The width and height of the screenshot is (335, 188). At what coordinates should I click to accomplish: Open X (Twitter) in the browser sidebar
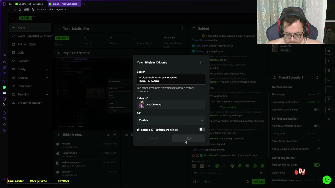tap(4, 104)
